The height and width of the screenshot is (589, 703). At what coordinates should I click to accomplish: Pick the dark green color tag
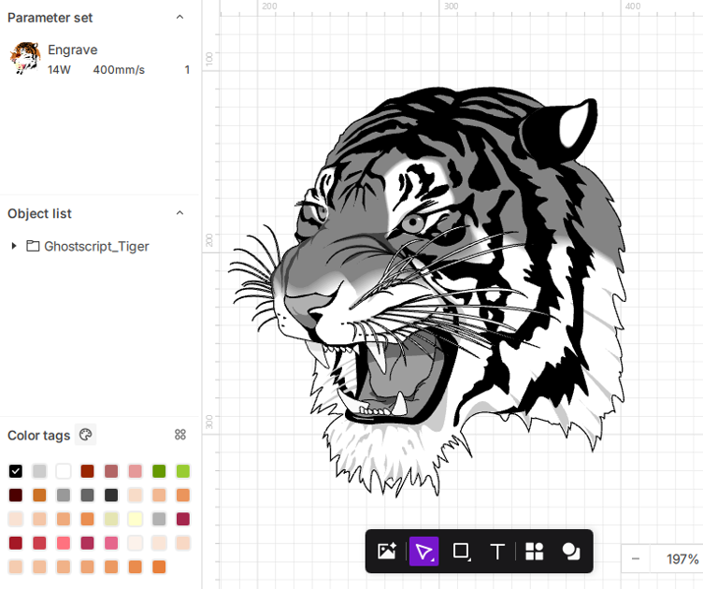pos(159,471)
